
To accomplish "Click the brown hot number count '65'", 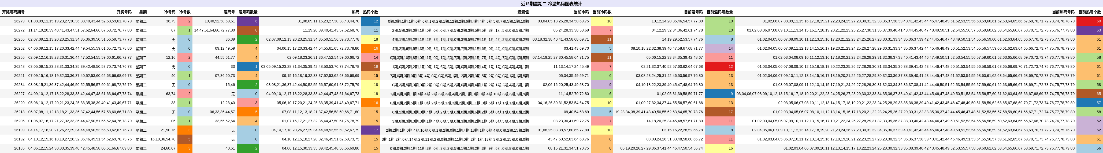I will coord(1090,94).
